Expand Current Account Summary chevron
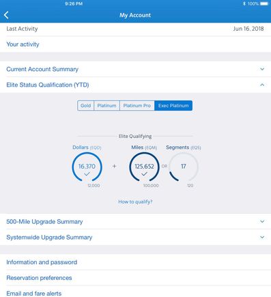271x297 pixels. click(262, 69)
